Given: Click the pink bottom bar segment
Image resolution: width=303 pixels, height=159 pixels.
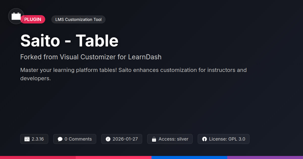Looking at the screenshot, I should (x=114, y=157).
